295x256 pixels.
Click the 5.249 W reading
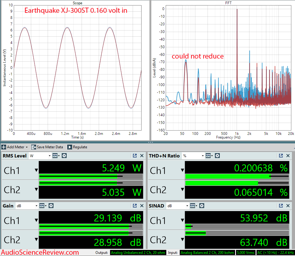click(x=121, y=168)
